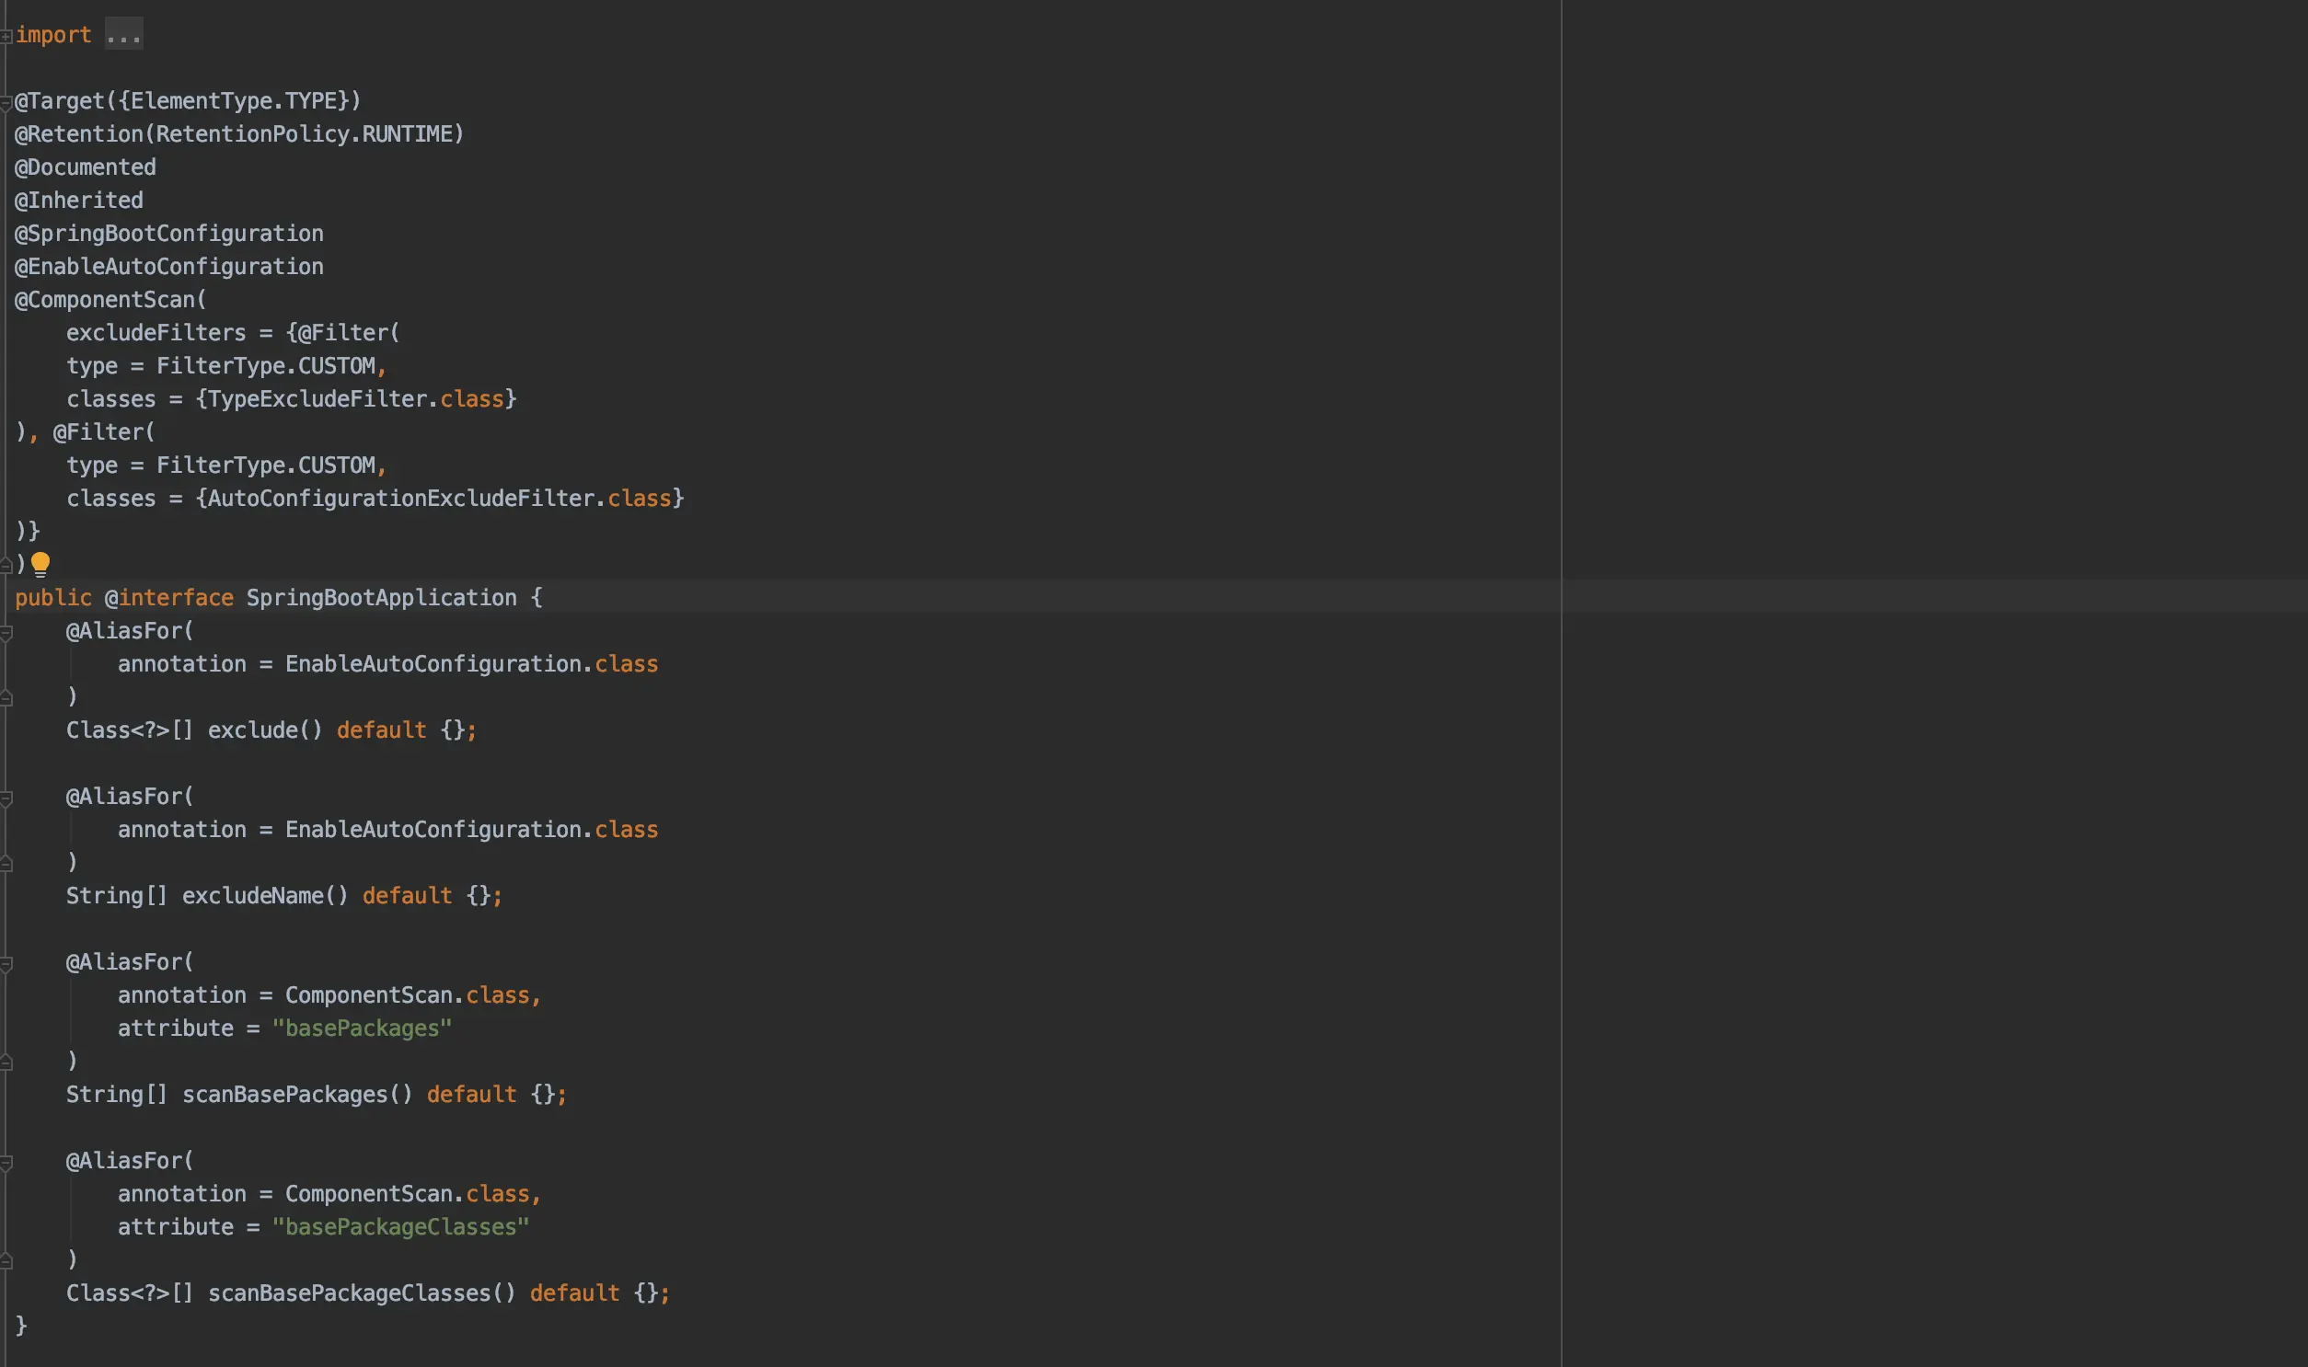
Task: Click the TypeExcludeFilter class reference
Action: pyautogui.click(x=316, y=399)
